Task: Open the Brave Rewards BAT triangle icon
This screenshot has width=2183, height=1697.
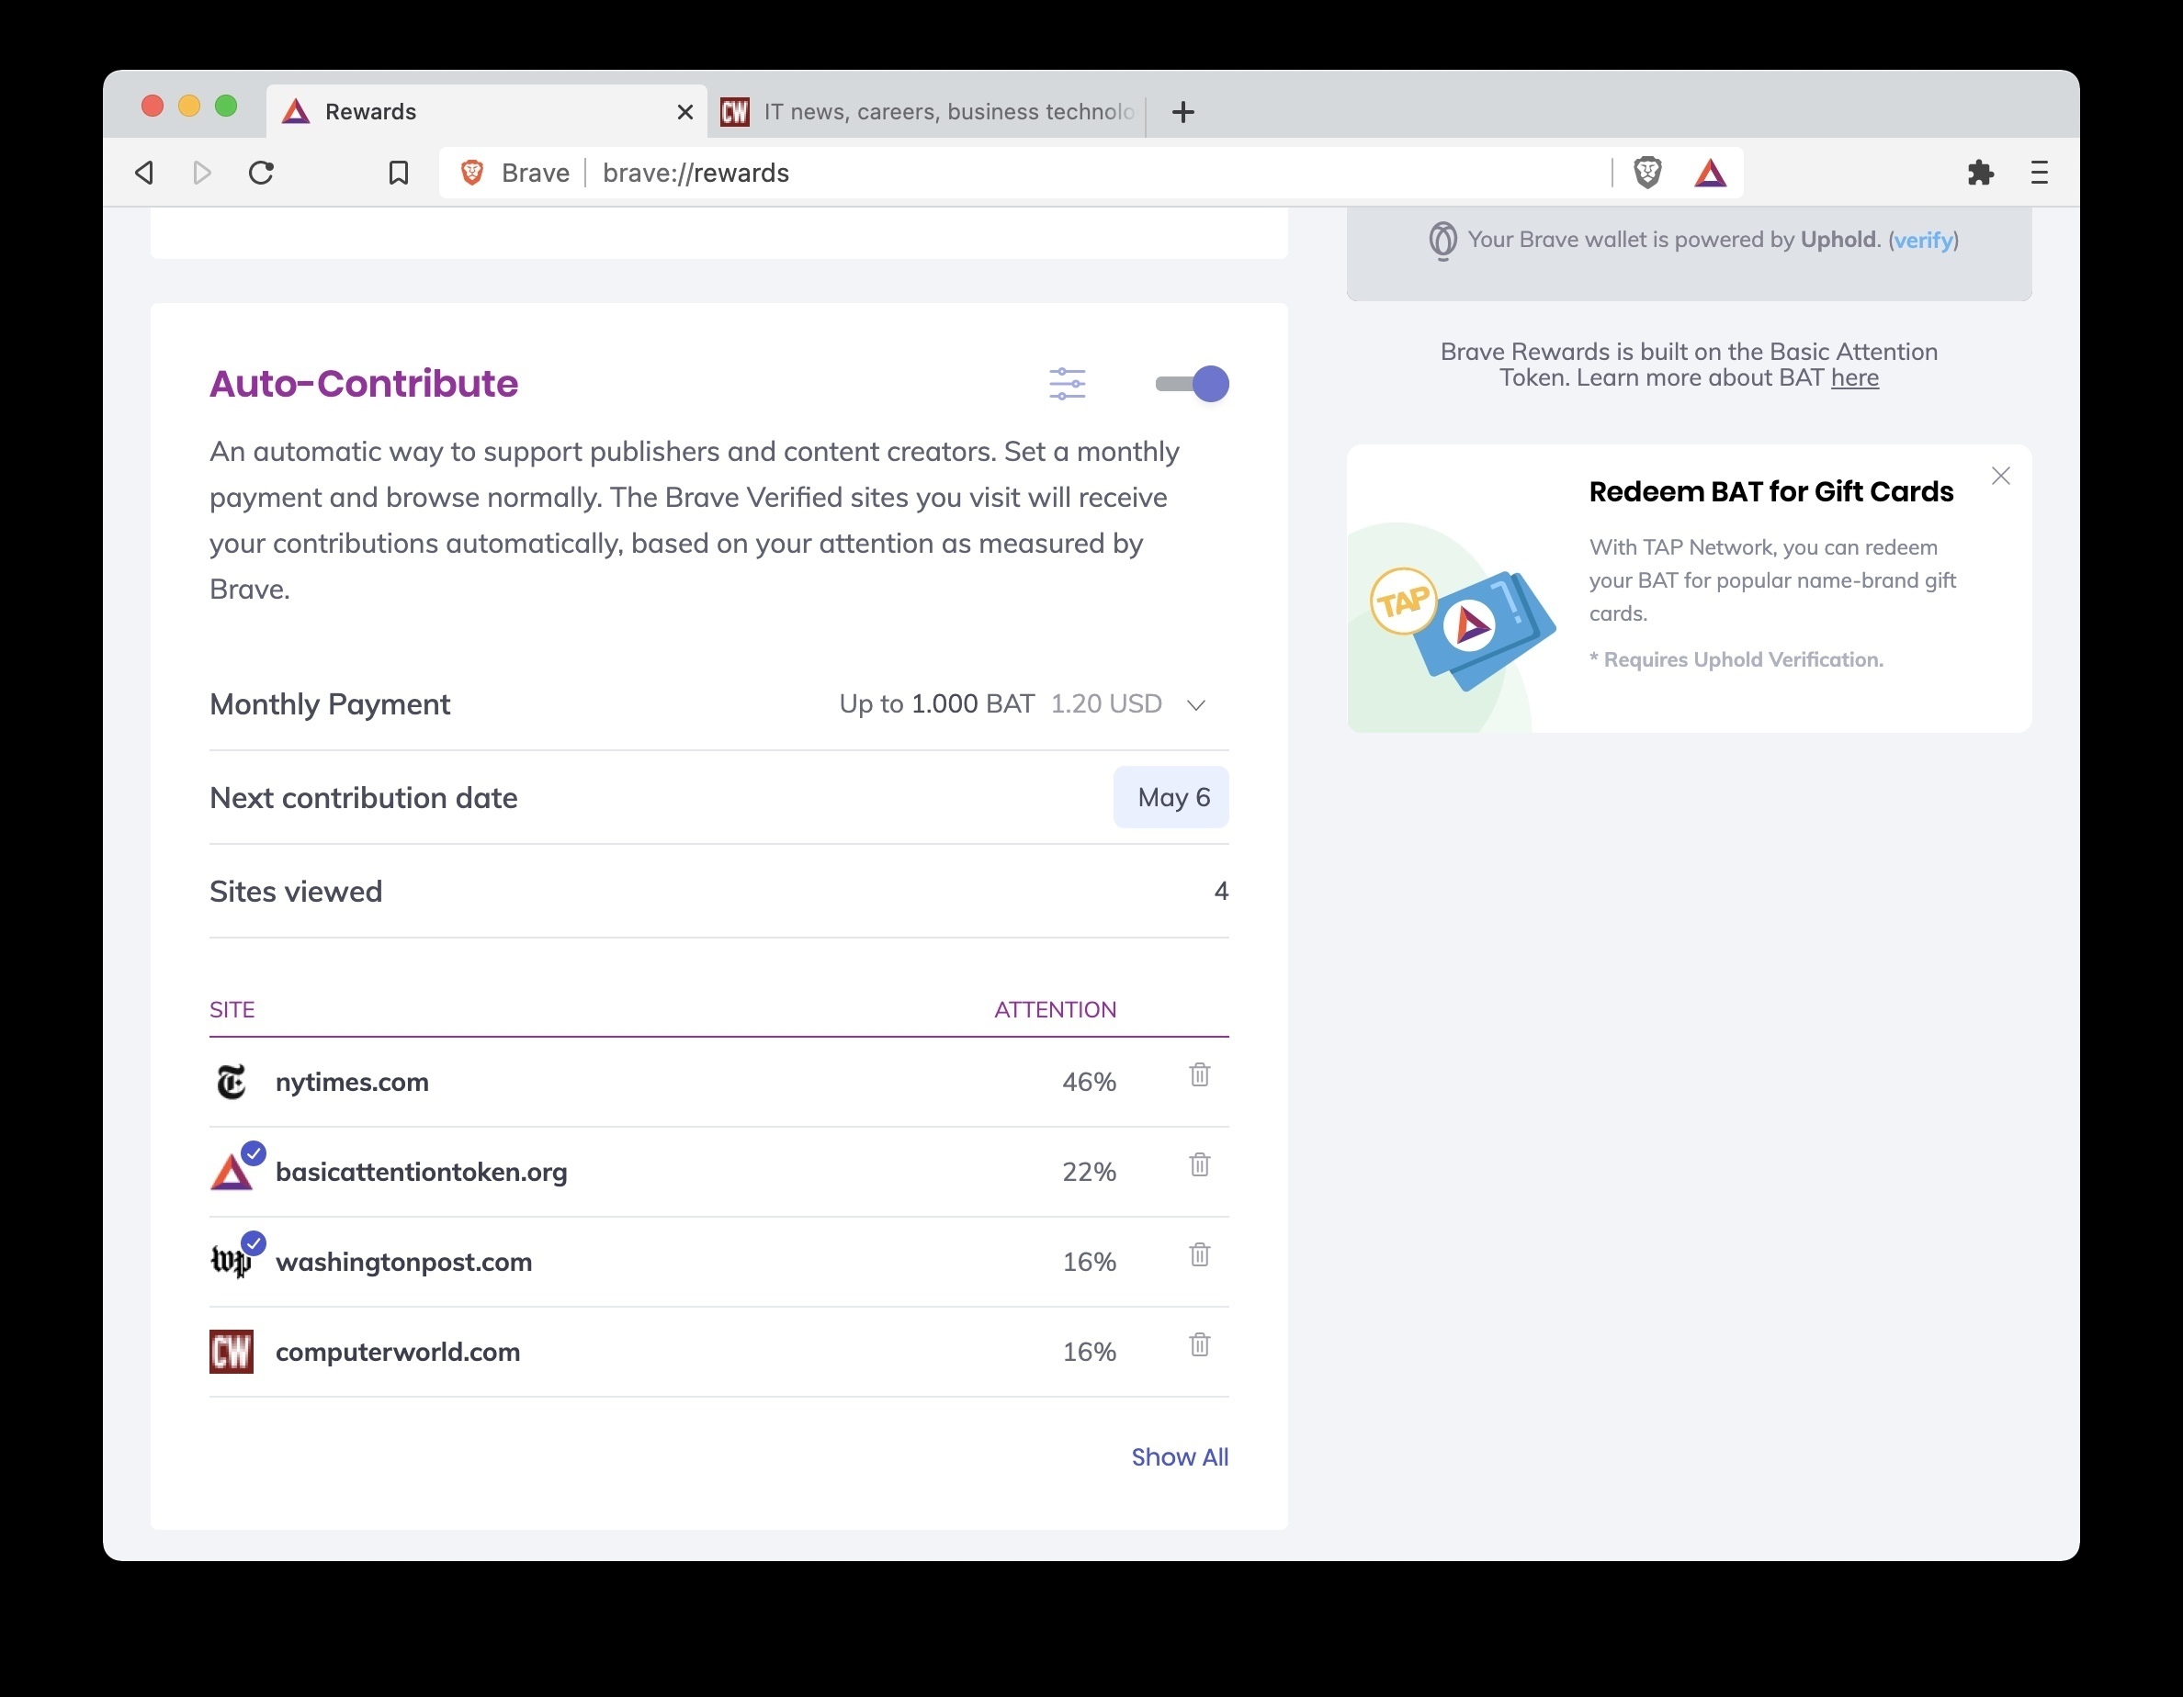Action: click(1710, 173)
